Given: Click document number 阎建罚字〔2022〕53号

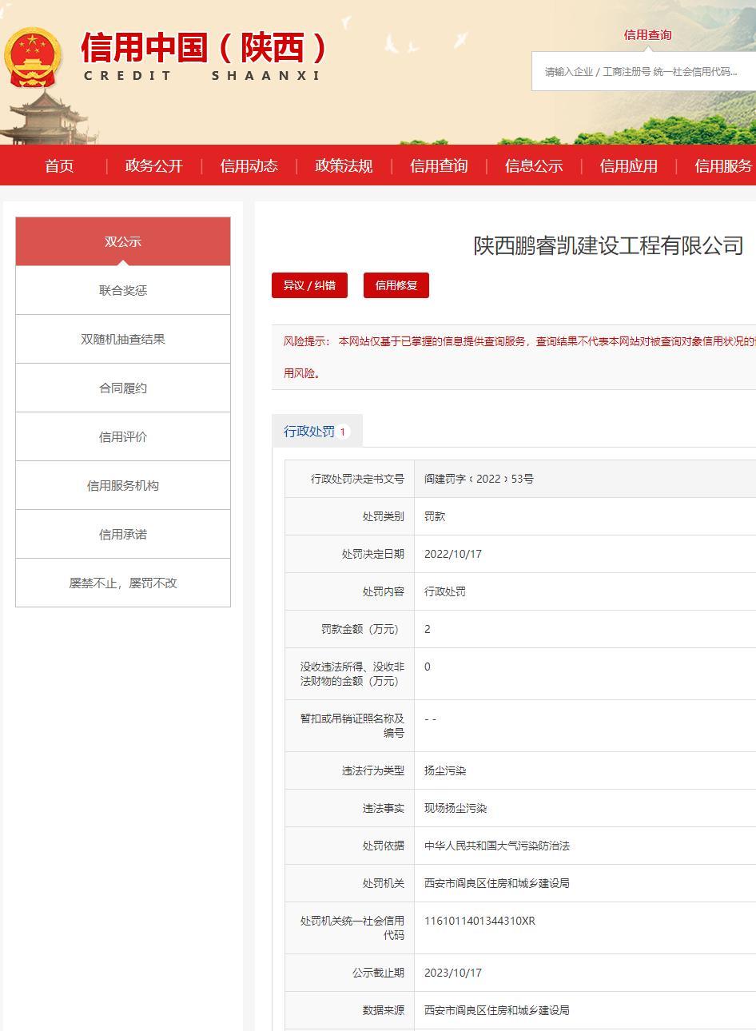Looking at the screenshot, I should point(479,479).
